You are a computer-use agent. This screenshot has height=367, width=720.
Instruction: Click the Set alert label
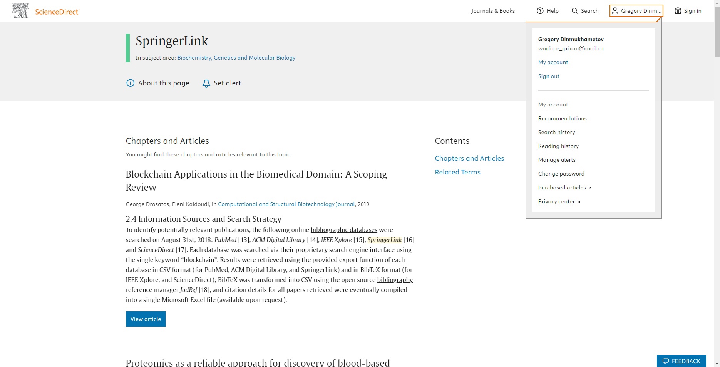pos(228,83)
